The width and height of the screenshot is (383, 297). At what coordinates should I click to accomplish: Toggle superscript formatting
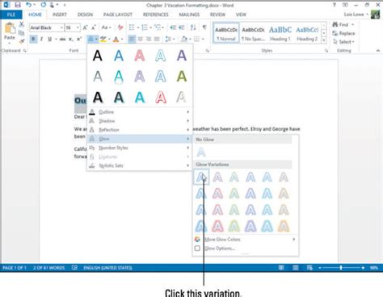coord(79,40)
